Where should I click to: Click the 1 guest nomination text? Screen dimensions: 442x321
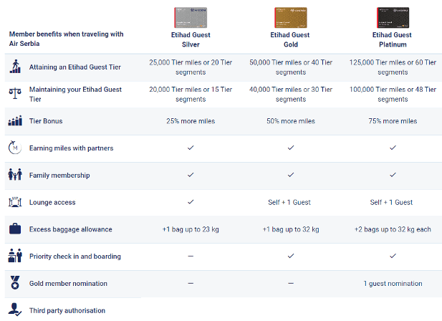(x=393, y=283)
